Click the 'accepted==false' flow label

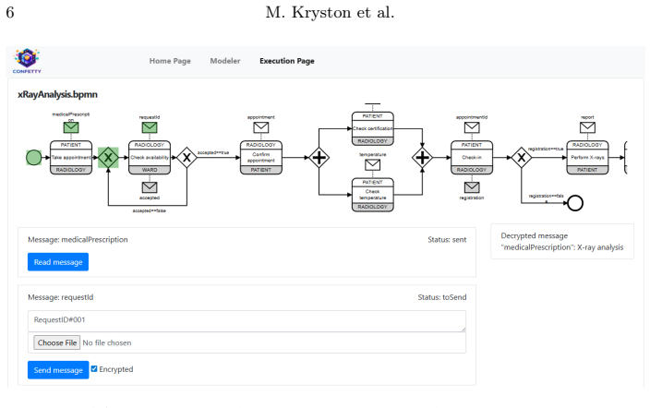coord(150,210)
